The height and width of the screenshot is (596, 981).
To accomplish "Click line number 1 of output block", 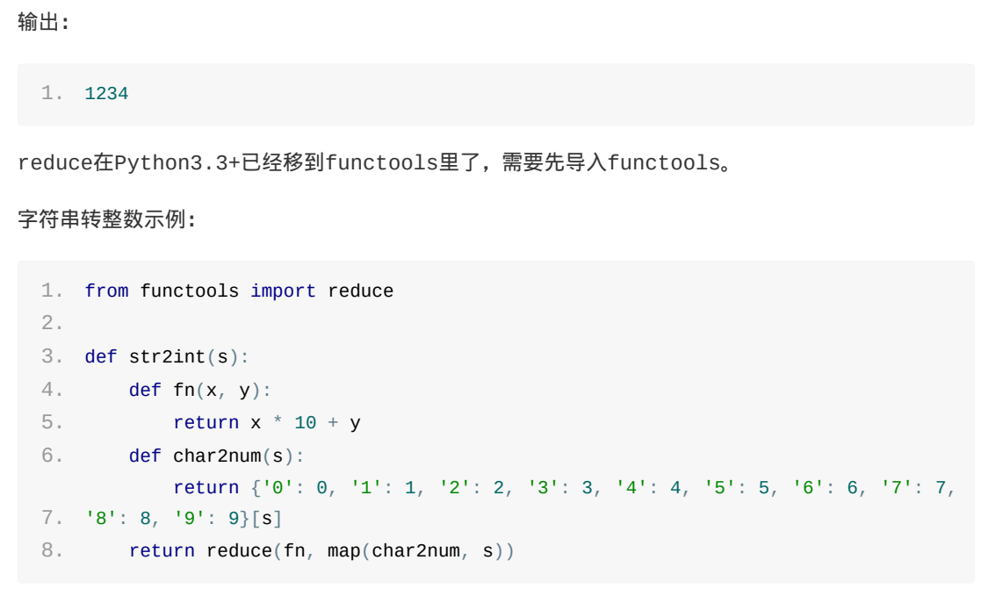I will pos(52,93).
